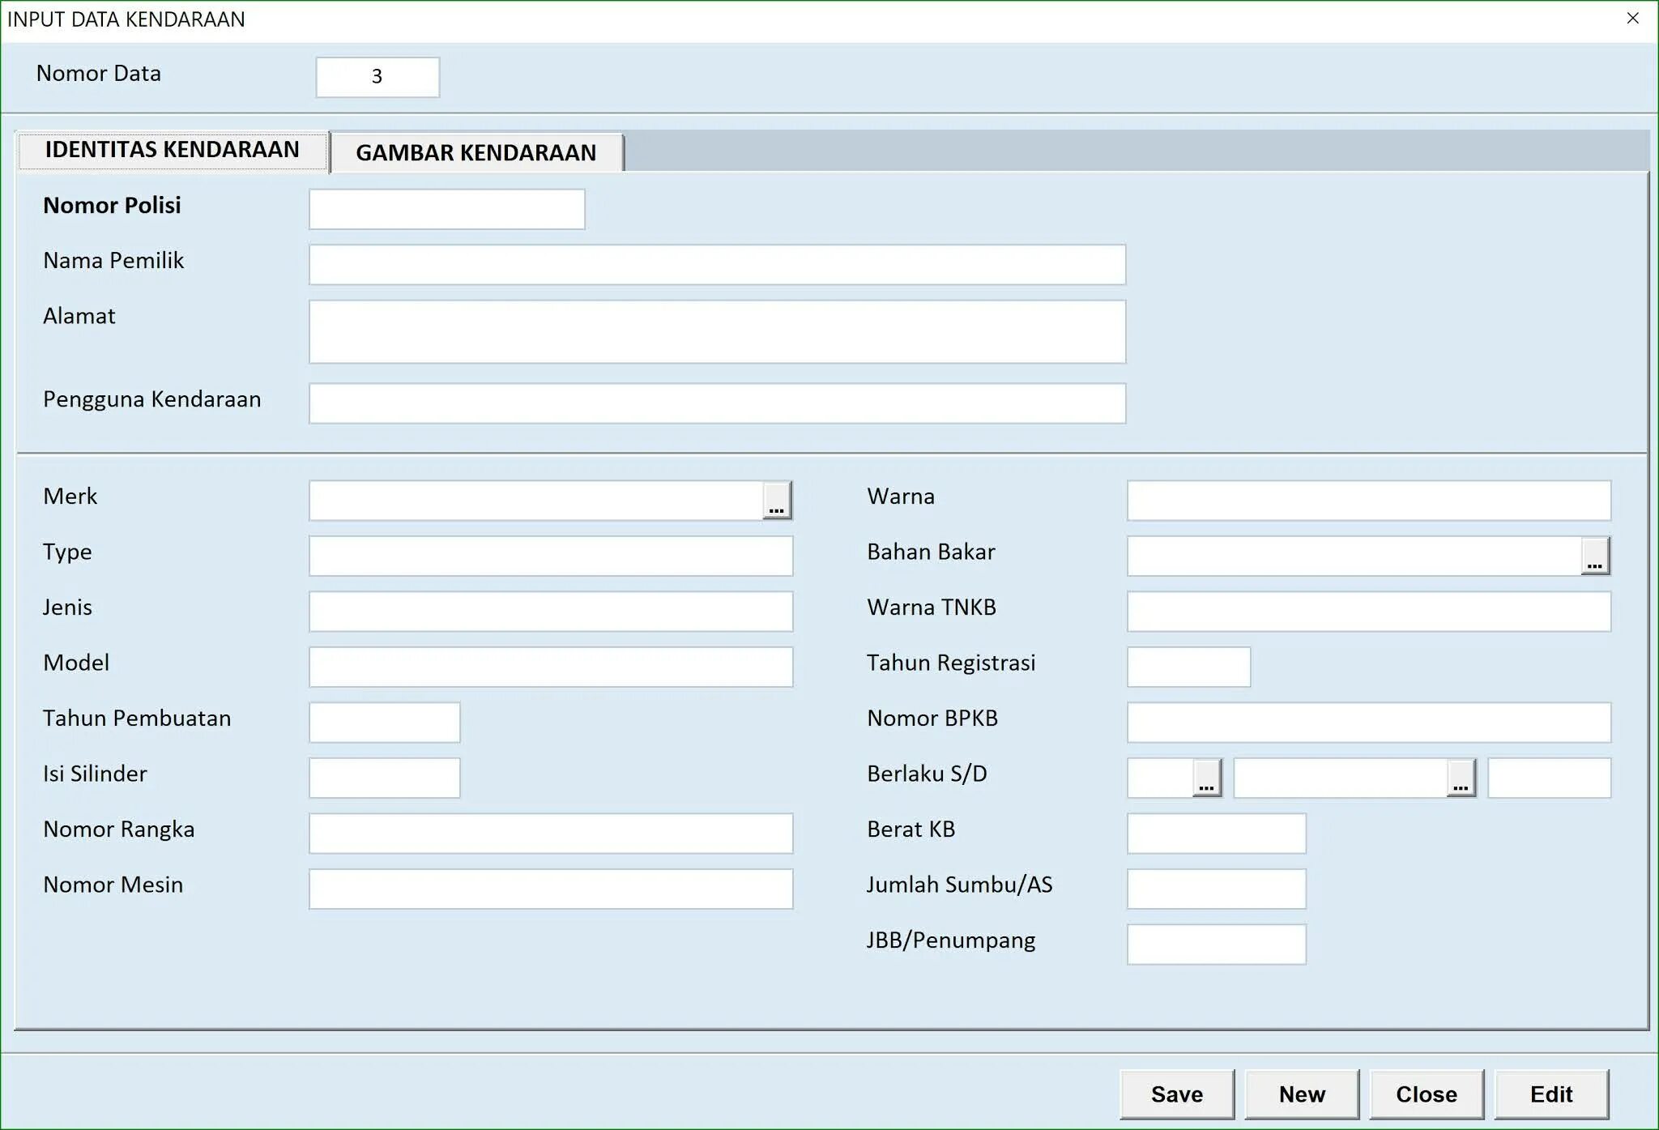Open the Bahan Bakar ellipsis picker
Image resolution: width=1659 pixels, height=1130 pixels.
pos(1594,556)
